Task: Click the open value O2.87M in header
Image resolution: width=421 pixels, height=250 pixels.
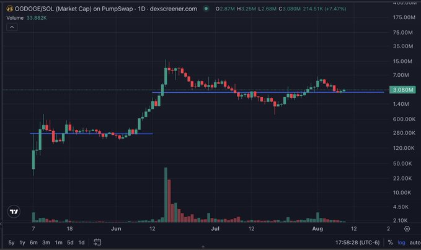Action: pyautogui.click(x=225, y=9)
